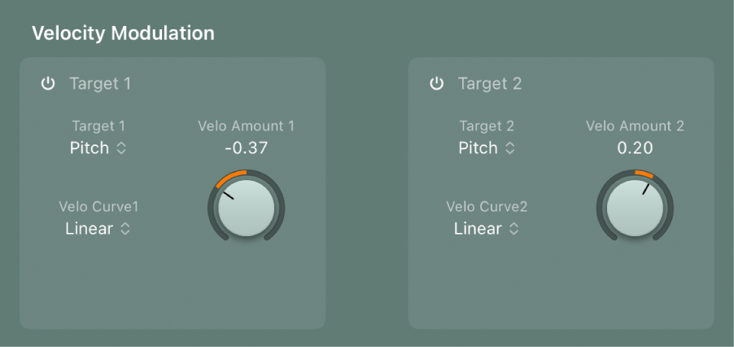
Task: Click the orange arc on Velo Amount 1 knob
Action: point(229,177)
